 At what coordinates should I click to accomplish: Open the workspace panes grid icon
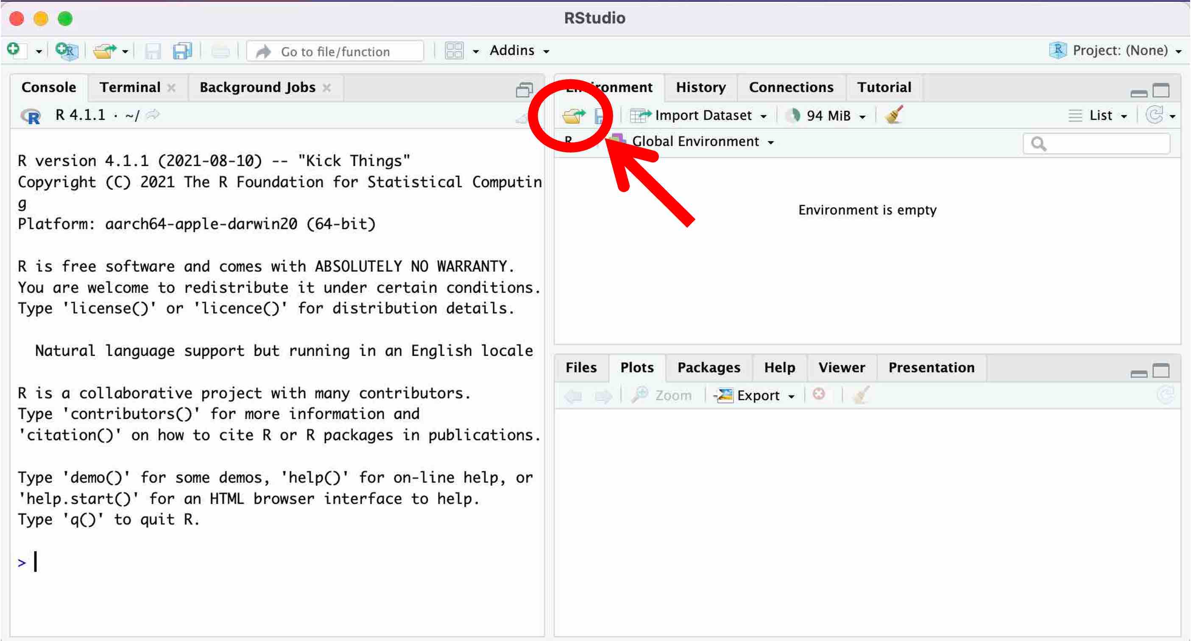(x=454, y=50)
